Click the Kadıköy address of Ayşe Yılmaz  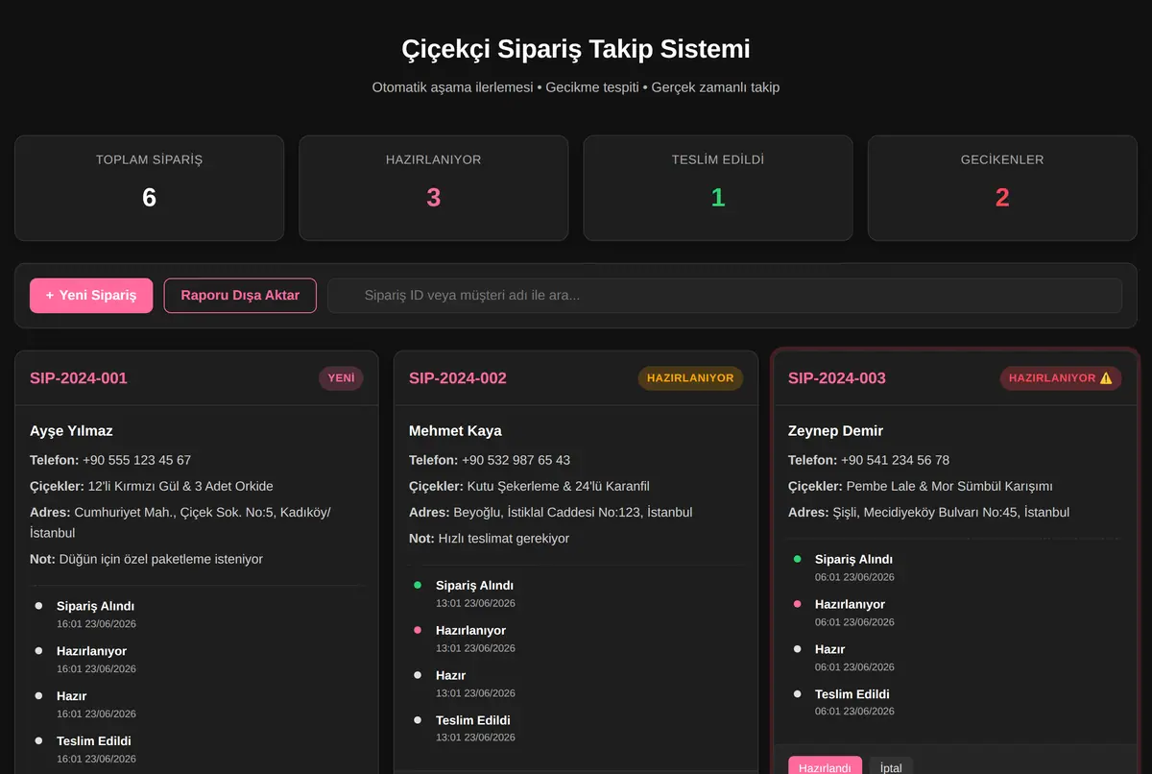coord(180,522)
